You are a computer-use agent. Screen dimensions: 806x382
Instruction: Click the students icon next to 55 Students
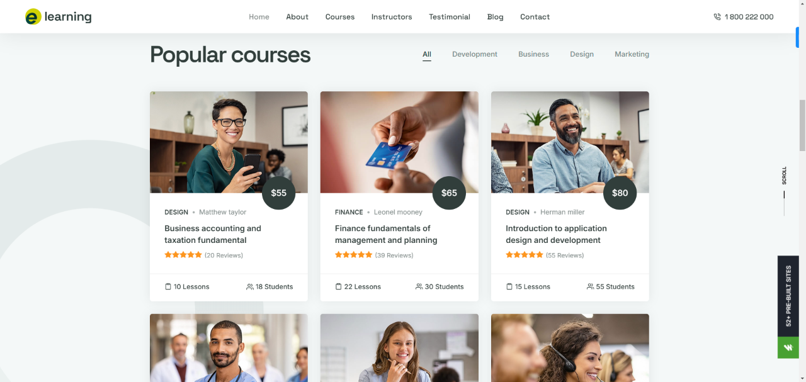(591, 286)
